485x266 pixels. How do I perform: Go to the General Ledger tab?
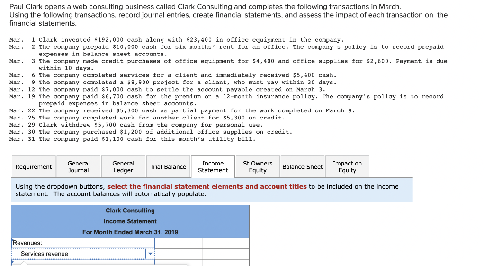click(123, 166)
